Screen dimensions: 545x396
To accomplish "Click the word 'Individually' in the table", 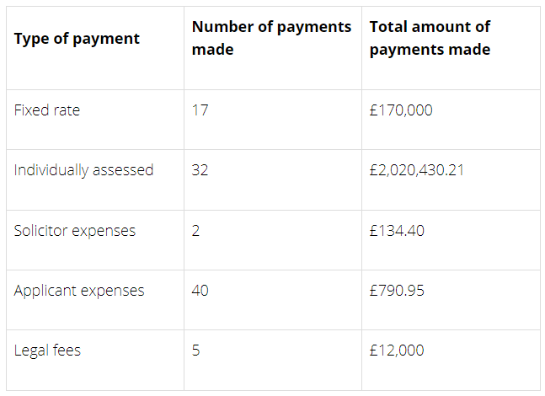I will (51, 170).
